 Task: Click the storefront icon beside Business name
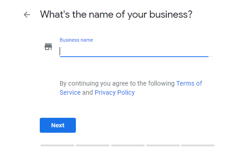point(48,47)
